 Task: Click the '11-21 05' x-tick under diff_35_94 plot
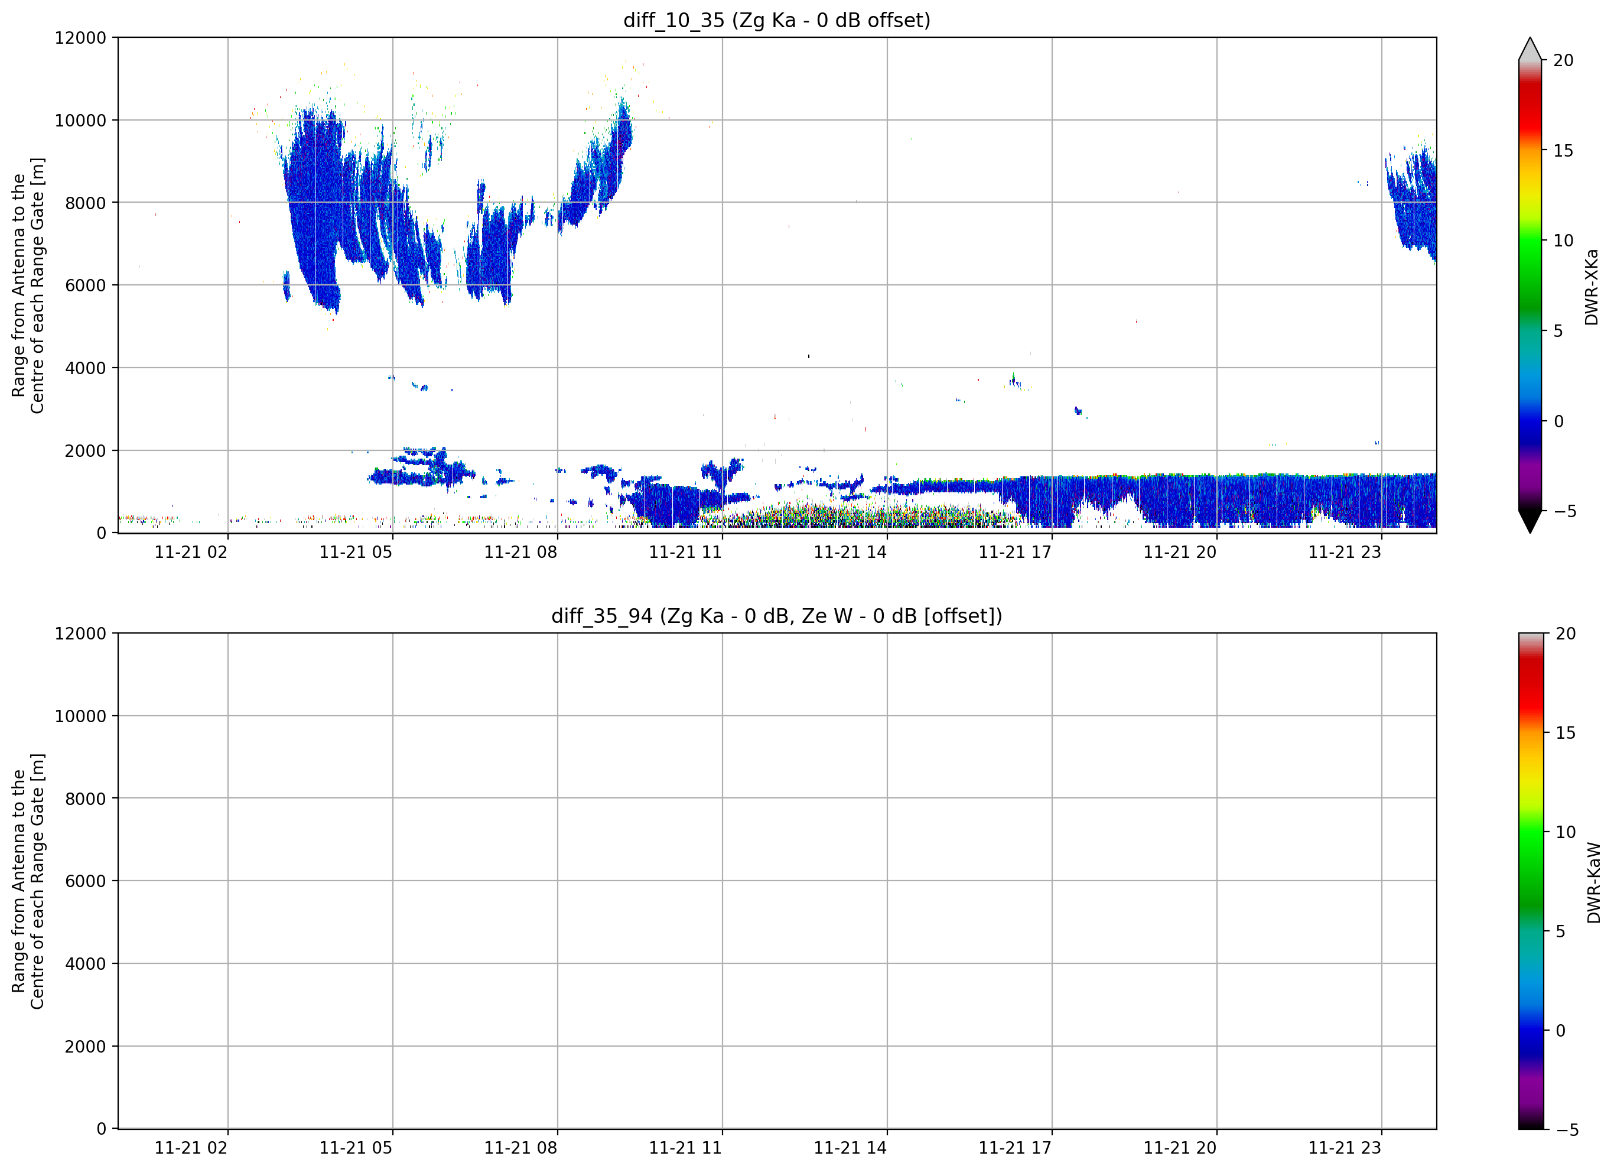click(x=355, y=1148)
